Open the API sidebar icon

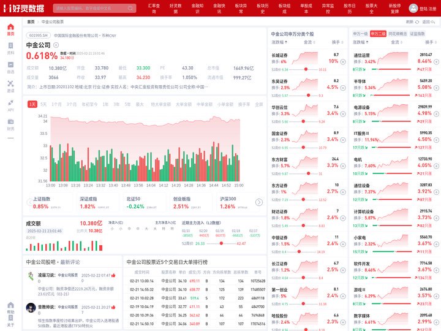tap(10, 105)
